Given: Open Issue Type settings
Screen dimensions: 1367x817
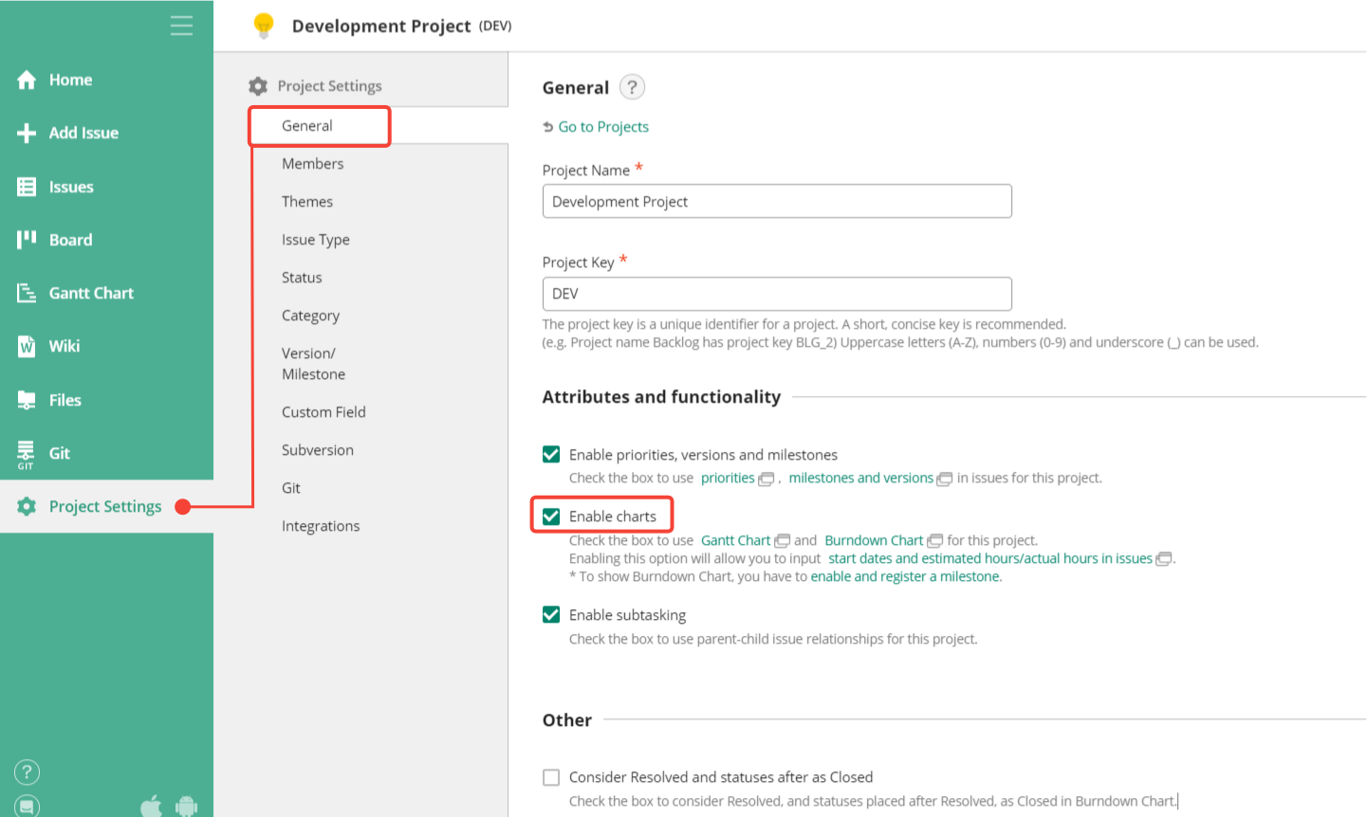Looking at the screenshot, I should click(x=316, y=240).
